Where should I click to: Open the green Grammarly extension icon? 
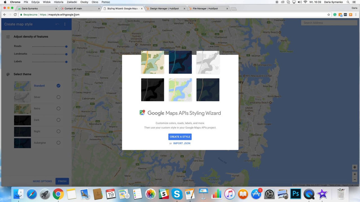click(x=335, y=15)
